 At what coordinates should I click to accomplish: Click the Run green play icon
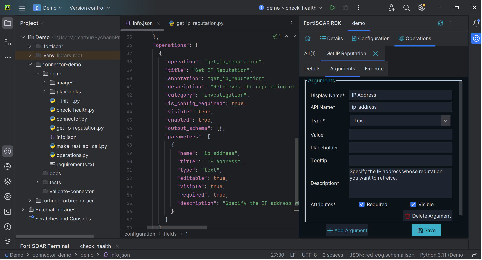click(x=333, y=8)
